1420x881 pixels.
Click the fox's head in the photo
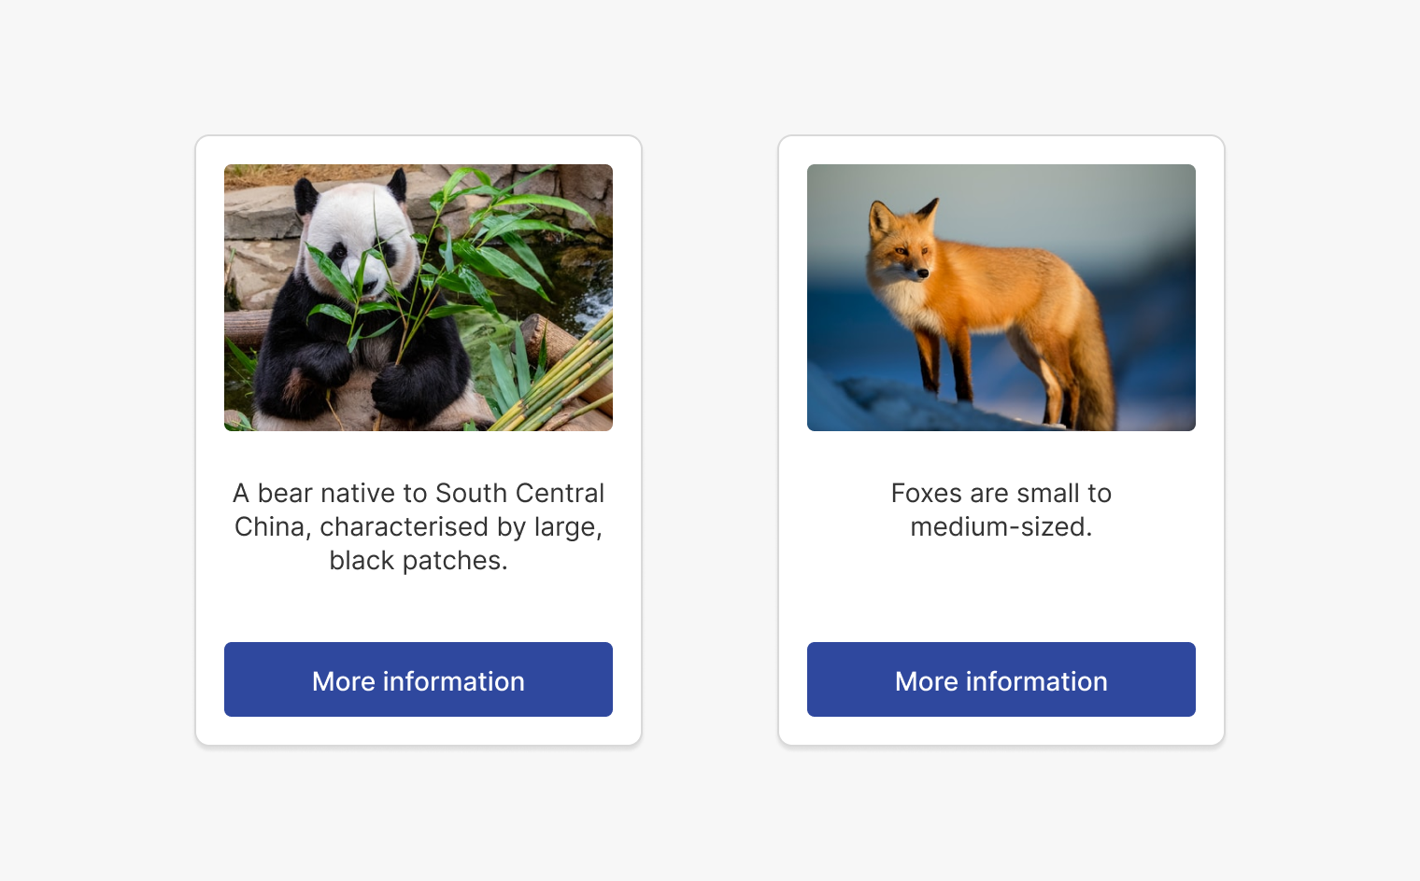coord(901,243)
